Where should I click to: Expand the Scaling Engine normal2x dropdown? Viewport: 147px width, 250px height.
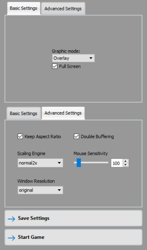pyautogui.click(x=40, y=163)
